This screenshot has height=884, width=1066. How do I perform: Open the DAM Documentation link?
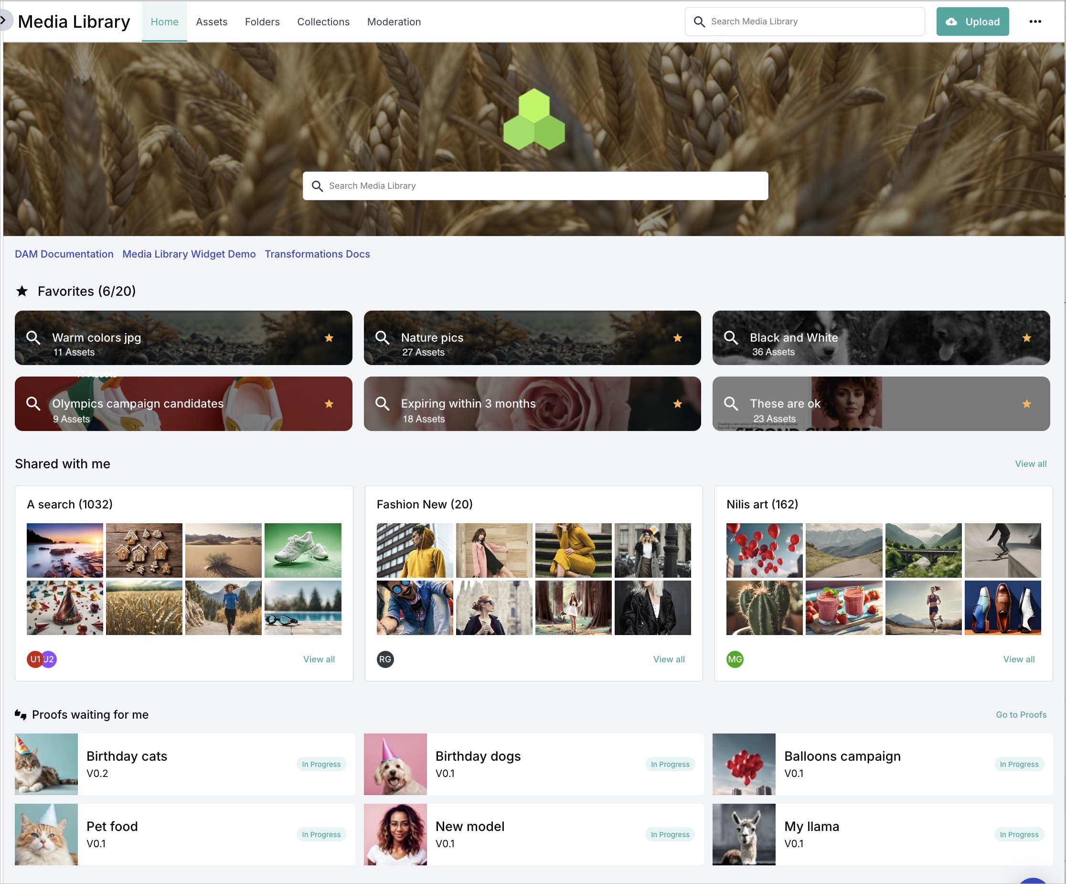click(64, 254)
